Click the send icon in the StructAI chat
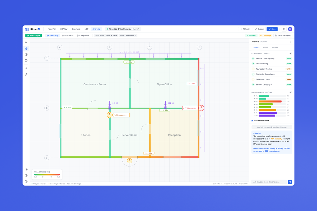 pos(290,182)
